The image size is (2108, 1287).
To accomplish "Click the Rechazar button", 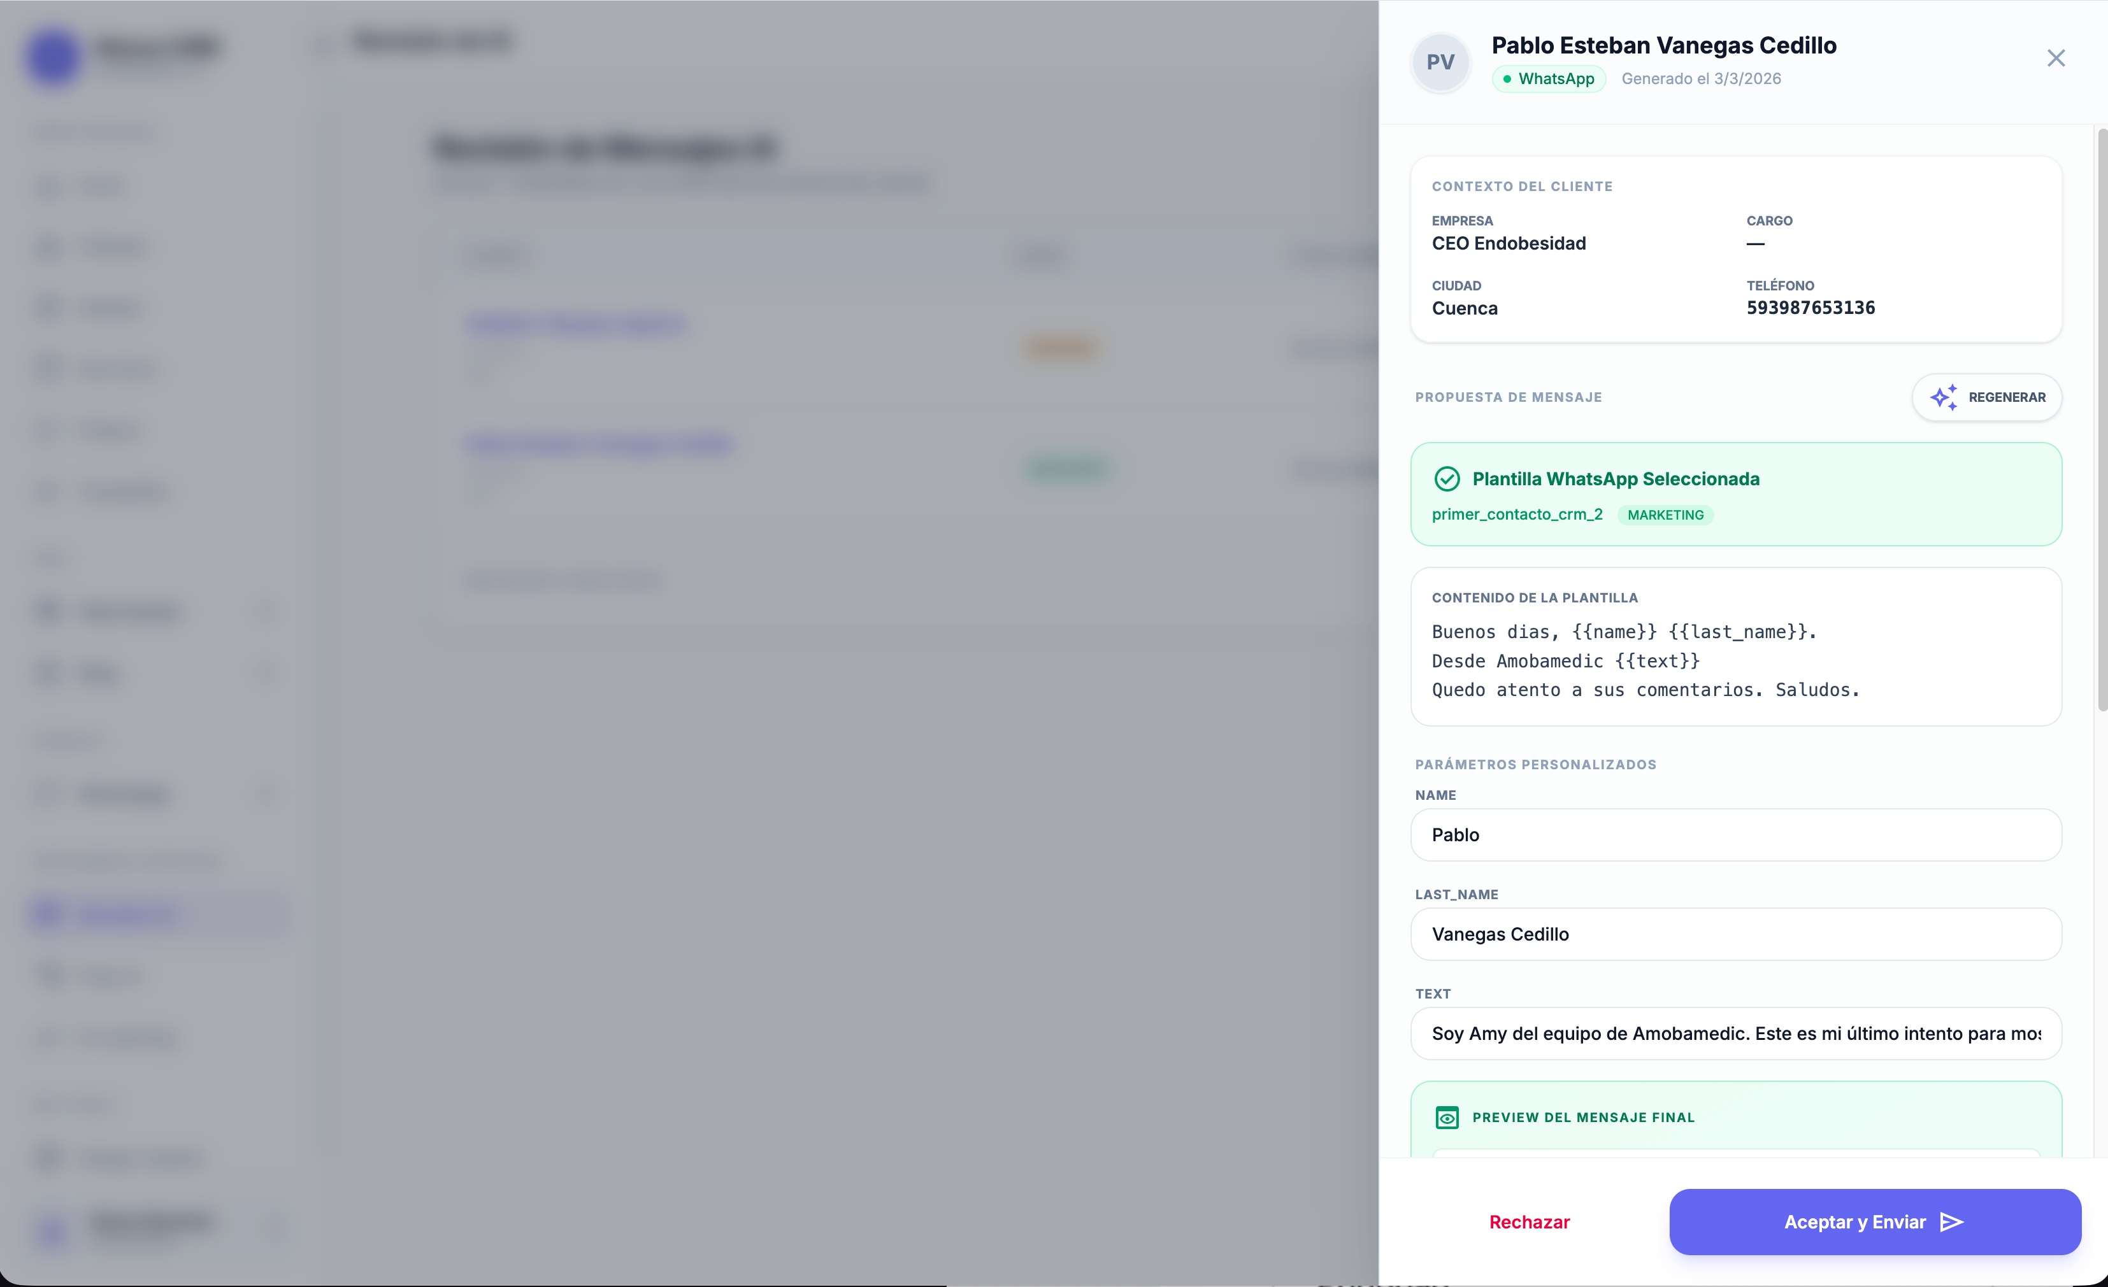I will 1530,1222.
